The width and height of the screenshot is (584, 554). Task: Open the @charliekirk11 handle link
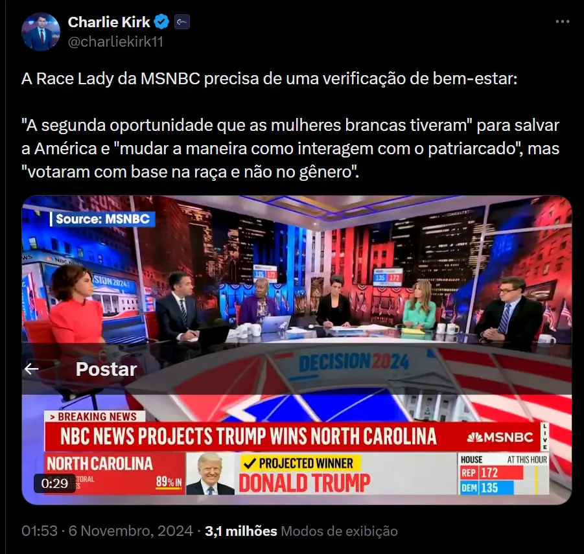point(115,41)
